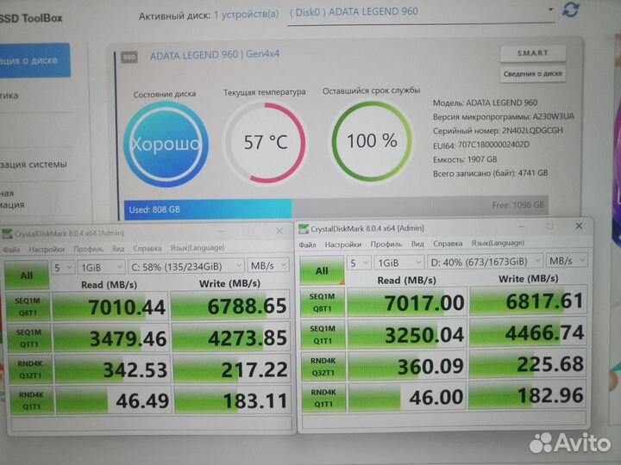Click the SSD badge icon beside ADATA LEGEND 960
Screen dimensions: 621x465
[129, 57]
